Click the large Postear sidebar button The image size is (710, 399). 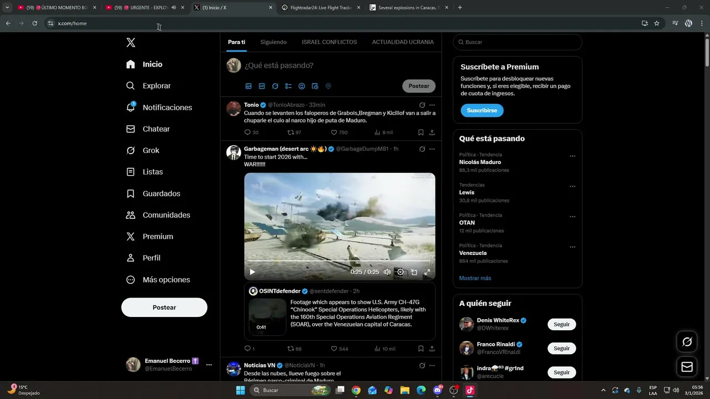click(164, 308)
